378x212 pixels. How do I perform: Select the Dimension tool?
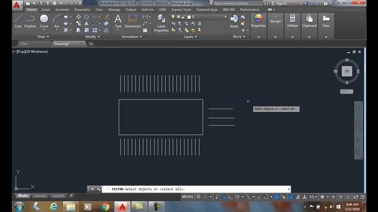click(x=132, y=21)
